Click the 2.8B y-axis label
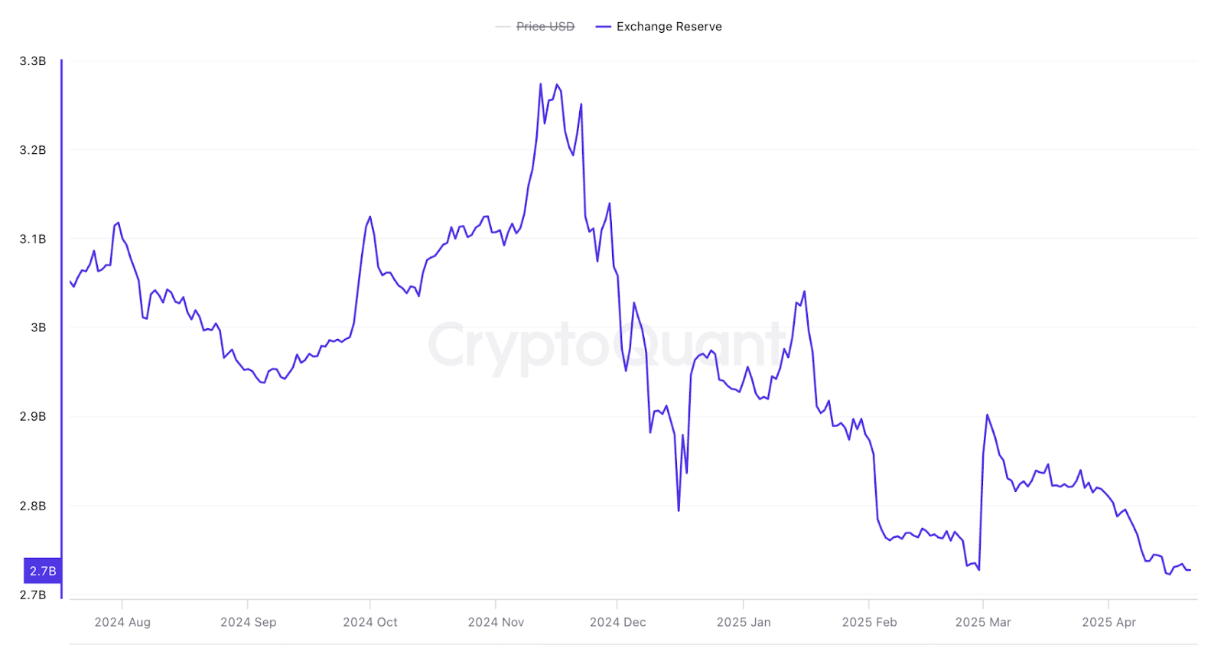Viewport: 1224px width, 645px height. pos(33,506)
